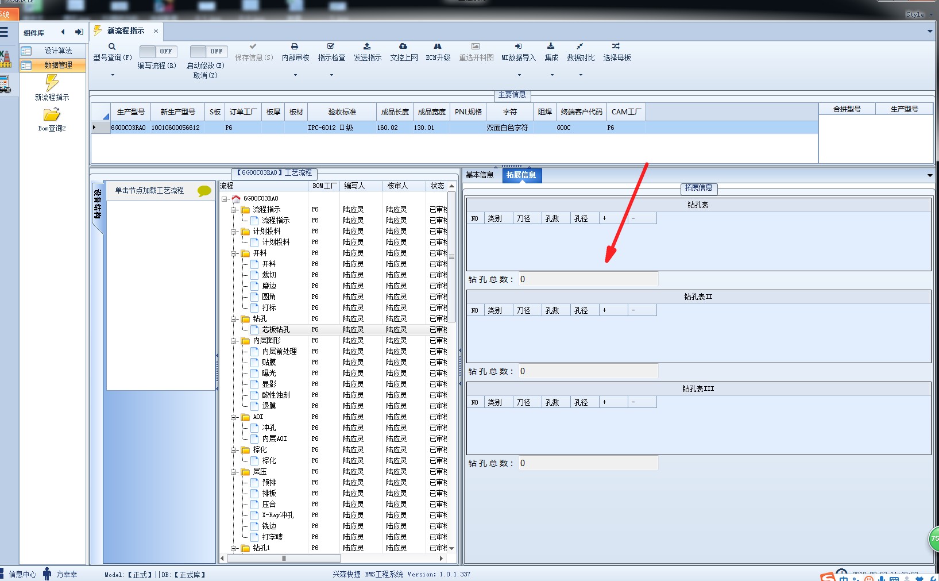Switch to the 基本信息 tab
The height and width of the screenshot is (581, 939).
(x=480, y=175)
